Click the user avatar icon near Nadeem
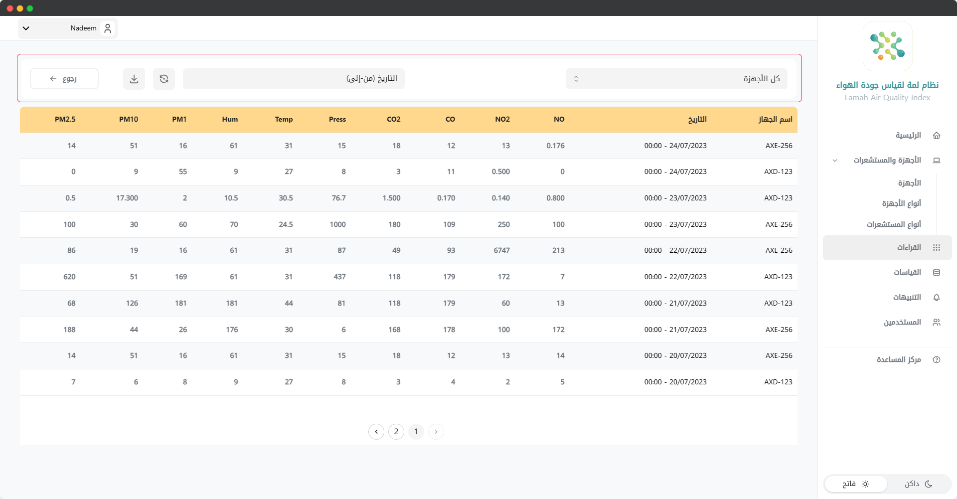 click(x=108, y=28)
